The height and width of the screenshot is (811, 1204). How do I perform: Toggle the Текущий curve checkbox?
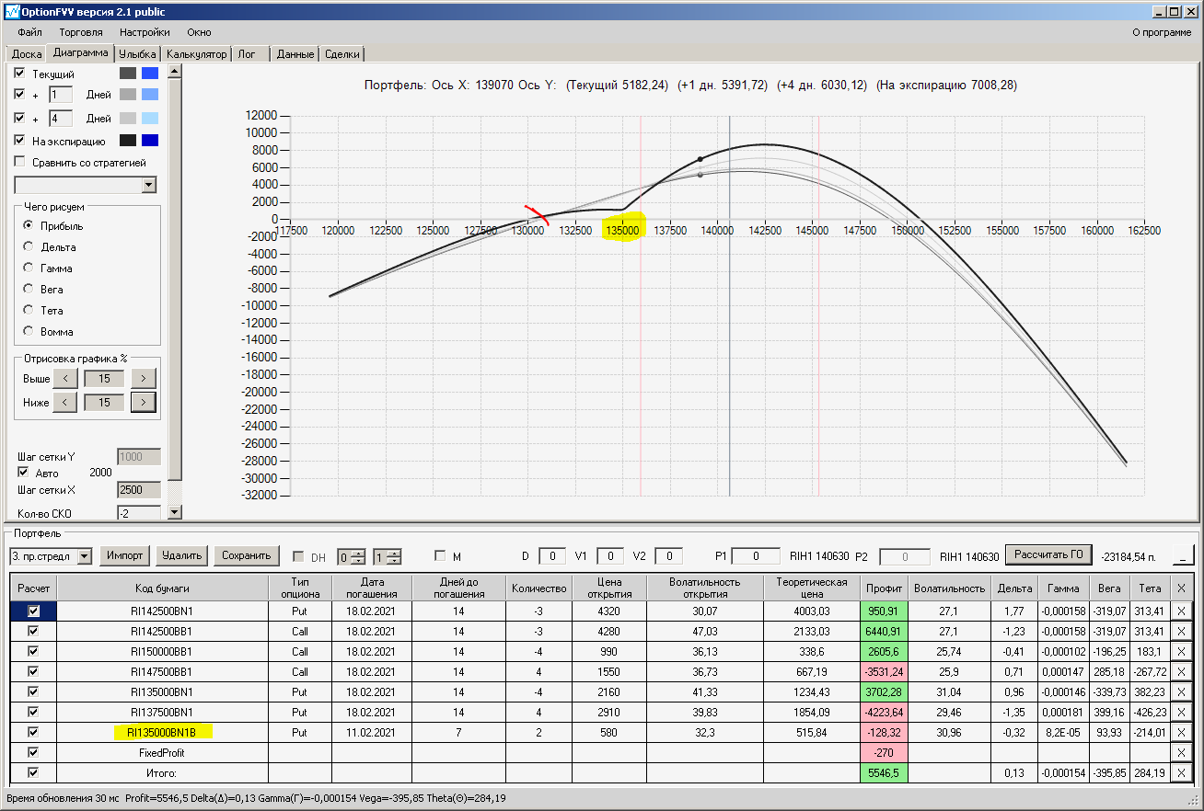tap(20, 73)
